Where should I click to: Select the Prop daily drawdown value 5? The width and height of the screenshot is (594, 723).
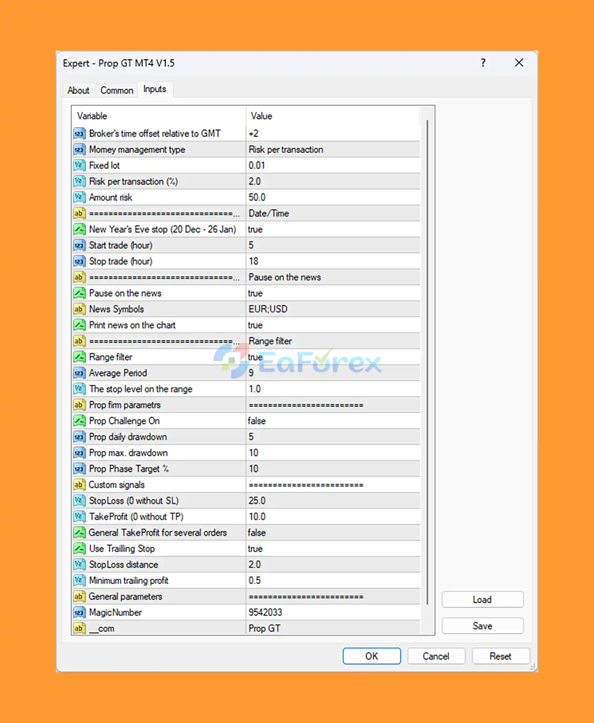tap(333, 437)
